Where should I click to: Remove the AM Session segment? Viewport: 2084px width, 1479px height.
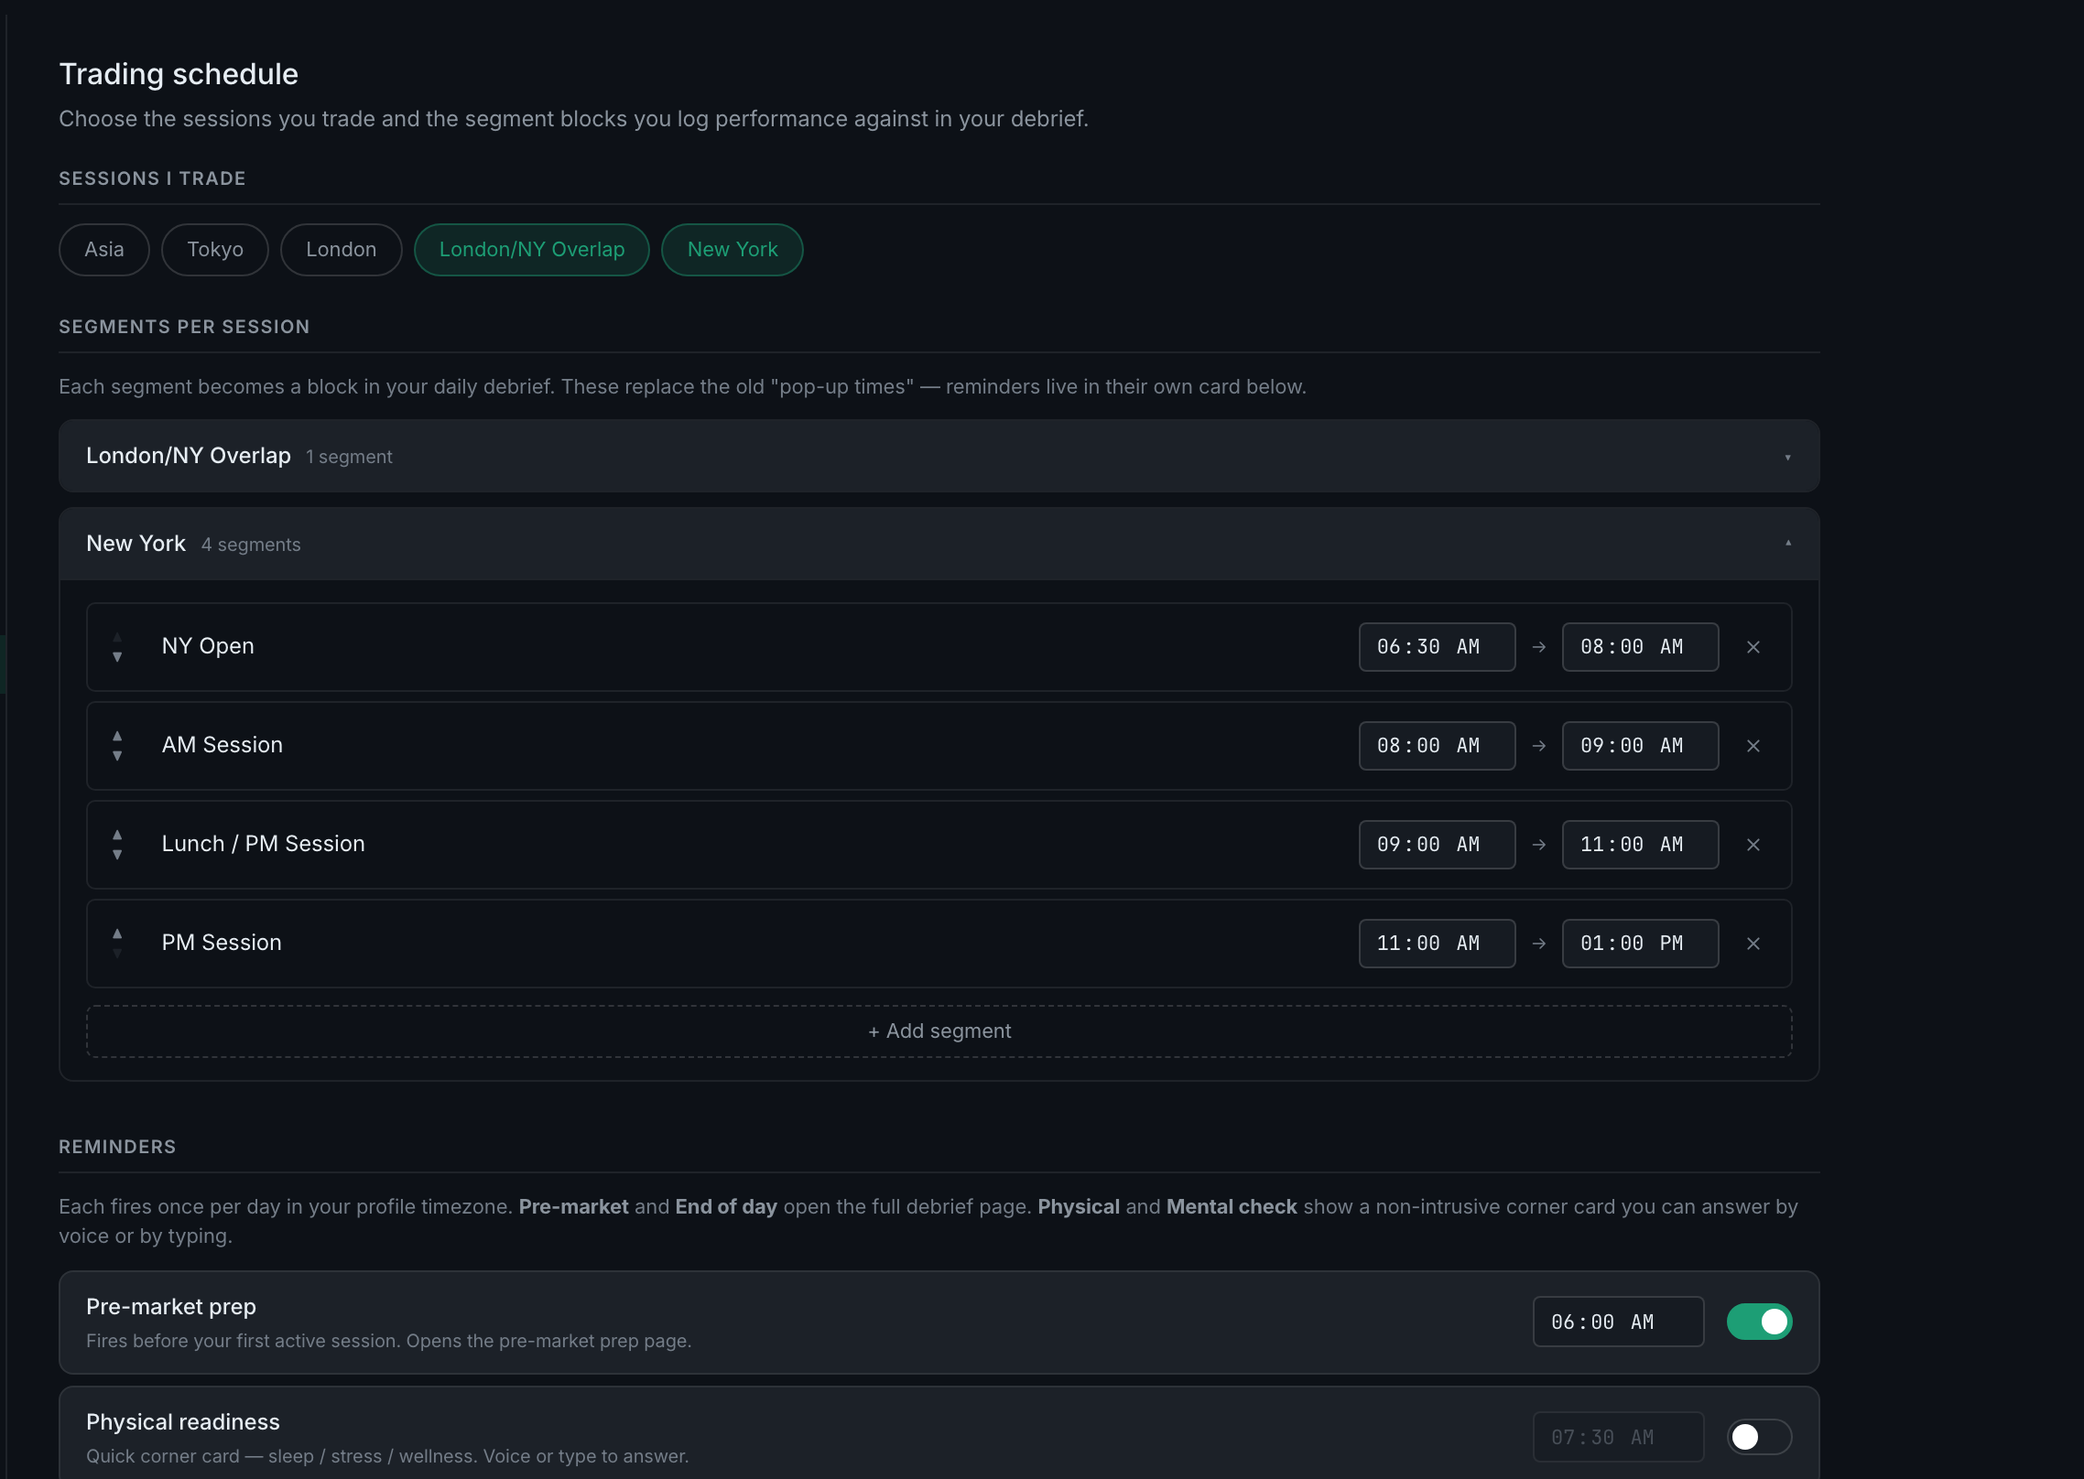click(1753, 746)
